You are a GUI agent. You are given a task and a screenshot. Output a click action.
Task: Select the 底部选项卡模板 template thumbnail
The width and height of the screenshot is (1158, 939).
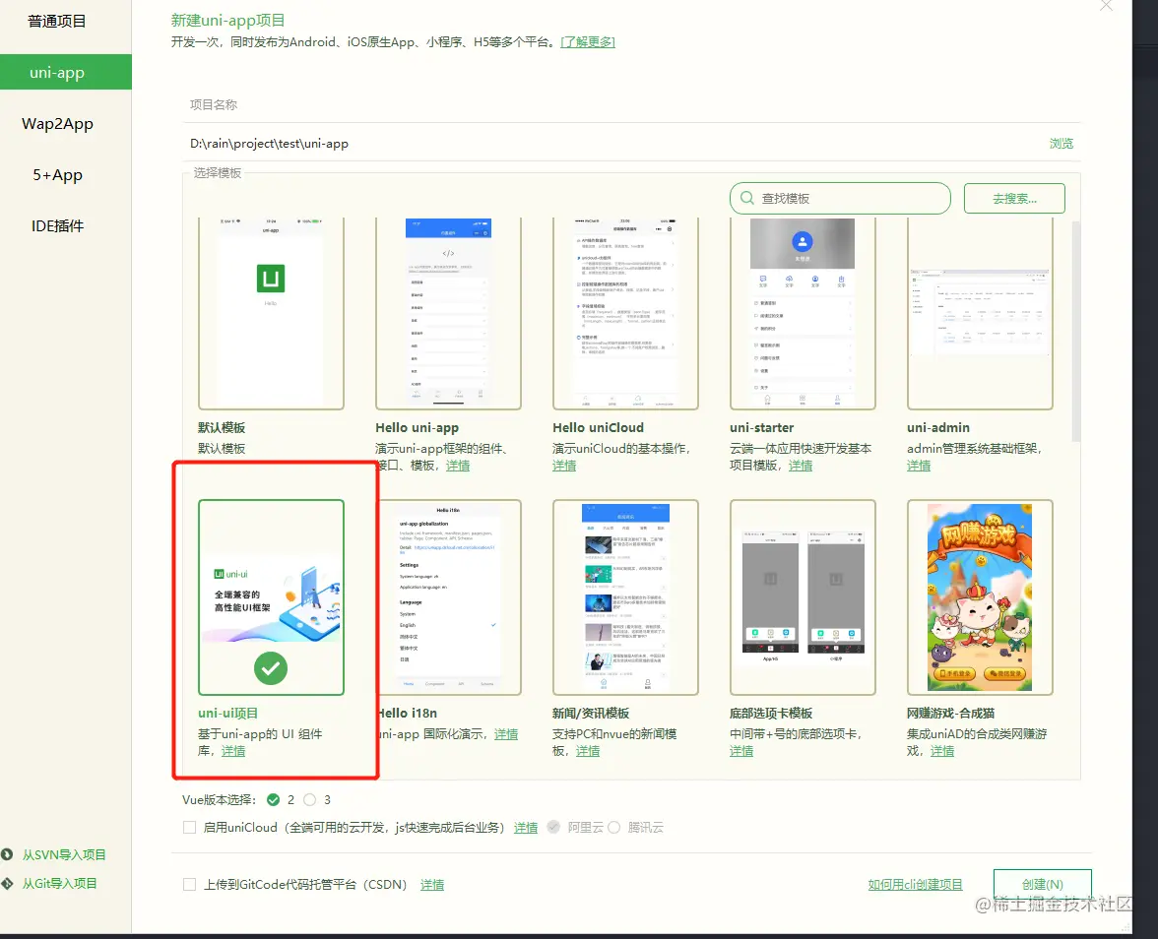pos(803,597)
